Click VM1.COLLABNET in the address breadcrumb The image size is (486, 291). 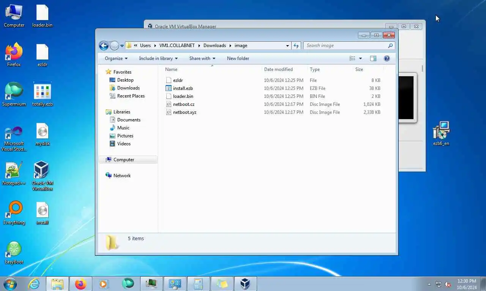177,46
